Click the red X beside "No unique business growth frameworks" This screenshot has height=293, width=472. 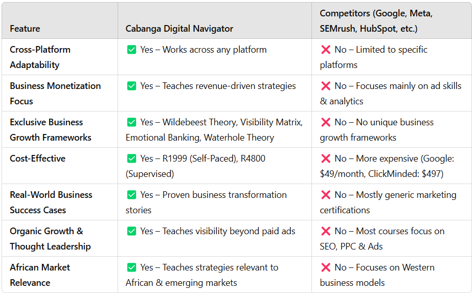[x=326, y=122]
